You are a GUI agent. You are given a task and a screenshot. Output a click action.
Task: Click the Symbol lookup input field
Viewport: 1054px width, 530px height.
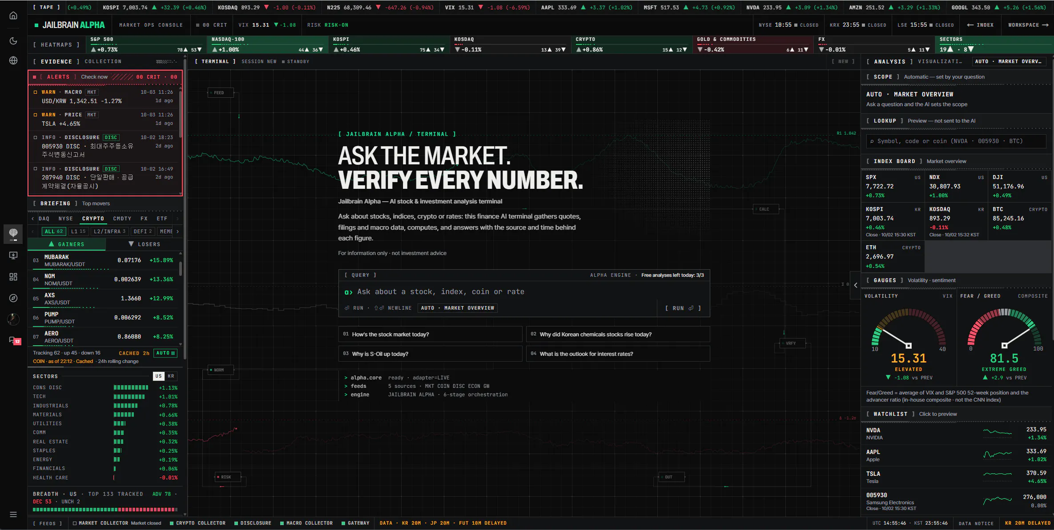click(x=956, y=141)
